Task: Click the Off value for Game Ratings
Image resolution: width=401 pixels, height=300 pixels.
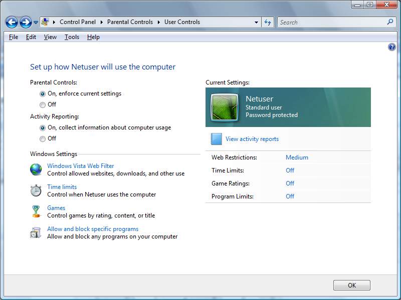Action: 290,183
